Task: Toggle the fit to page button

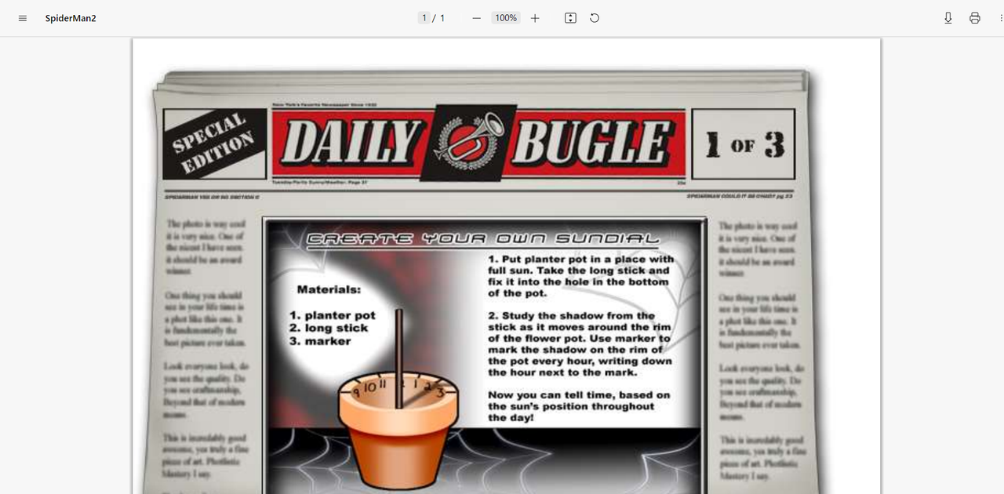Action: click(570, 18)
